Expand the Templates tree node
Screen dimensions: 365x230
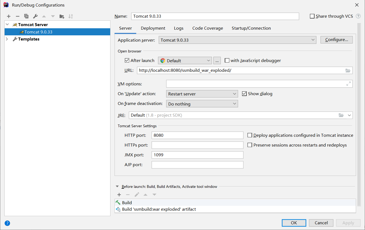[x=7, y=39]
